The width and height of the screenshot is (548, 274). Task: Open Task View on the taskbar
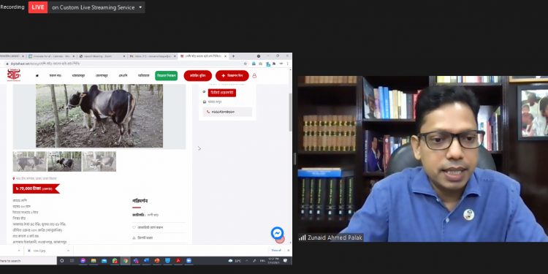click(x=72, y=261)
